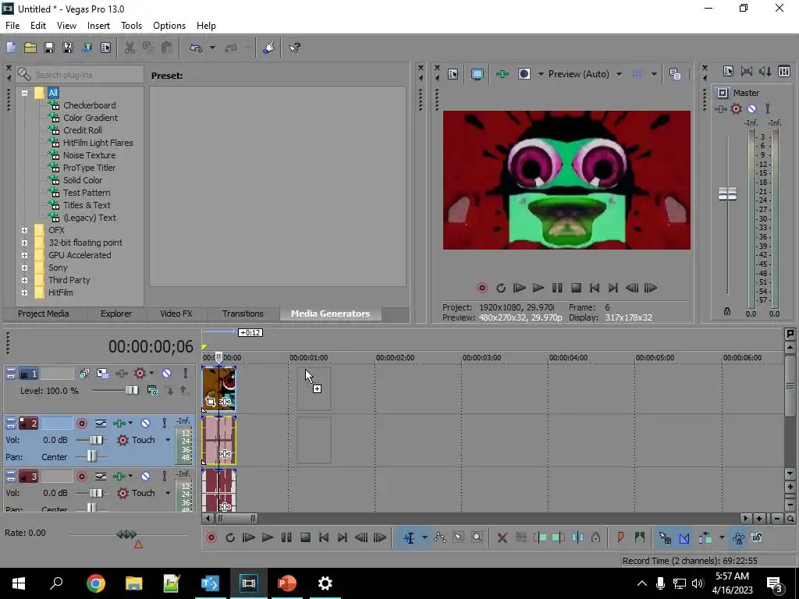Select the Envelope Edit tool
The width and height of the screenshot is (799, 599).
point(440,538)
